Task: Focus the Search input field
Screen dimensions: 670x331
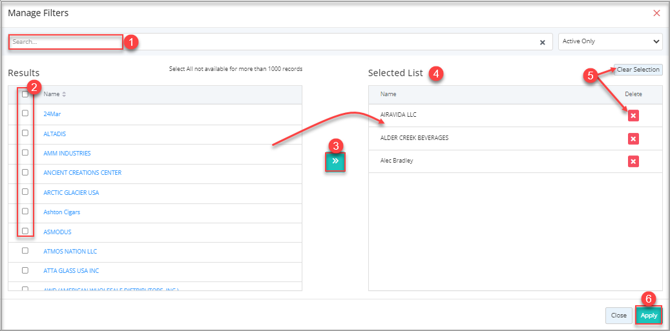Action: 66,42
